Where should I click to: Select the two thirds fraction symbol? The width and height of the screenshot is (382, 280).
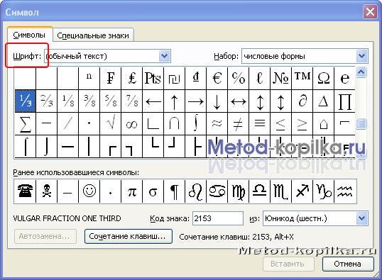[47, 101]
